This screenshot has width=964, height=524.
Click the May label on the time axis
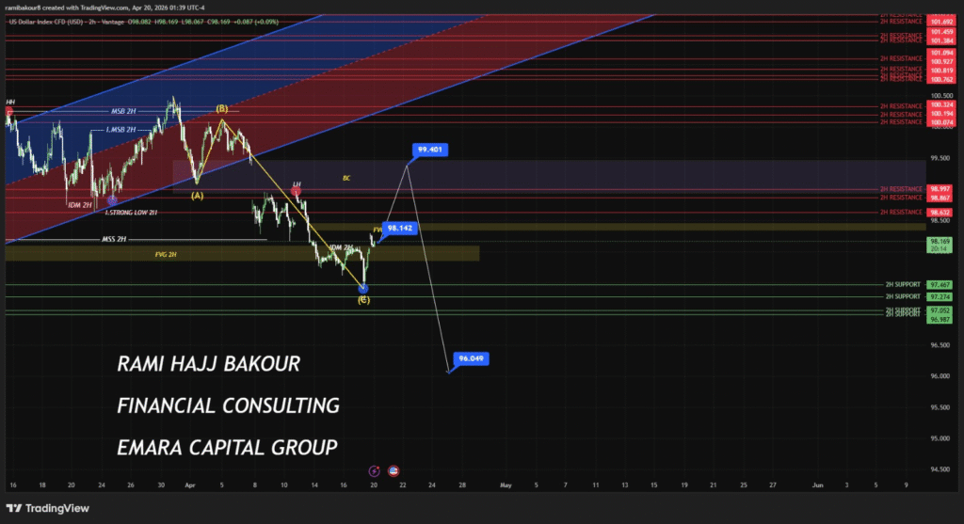(505, 485)
